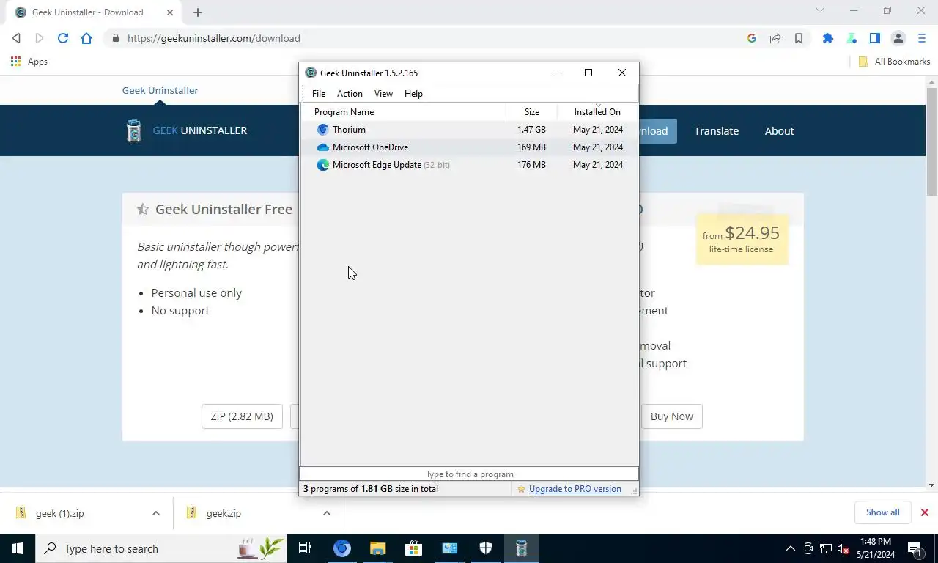938x563 pixels.
Task: Toggle the browser side panel icon
Action: (875, 38)
